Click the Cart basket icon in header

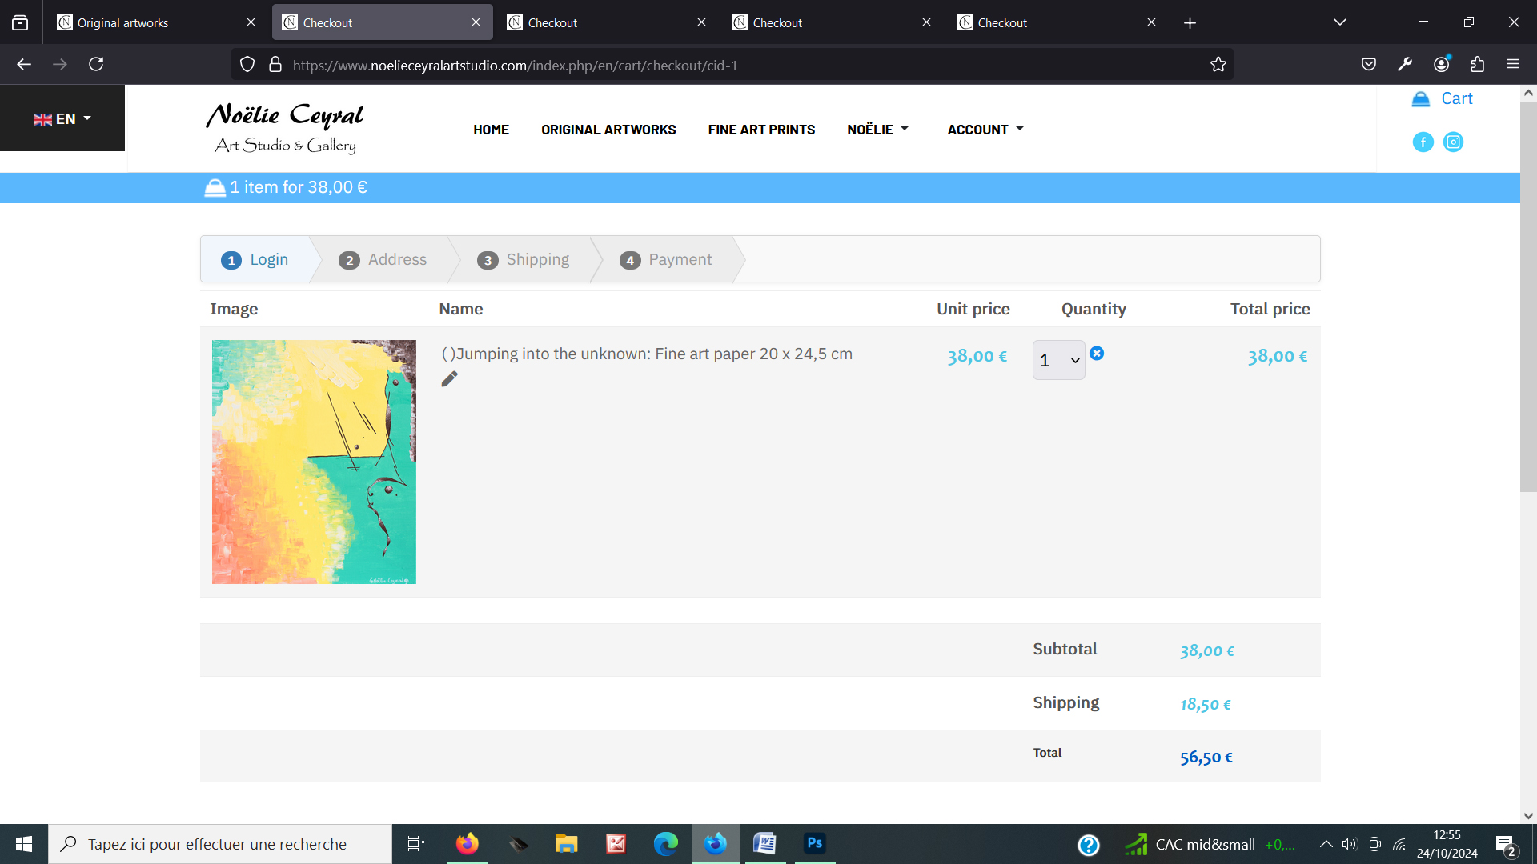[1421, 99]
